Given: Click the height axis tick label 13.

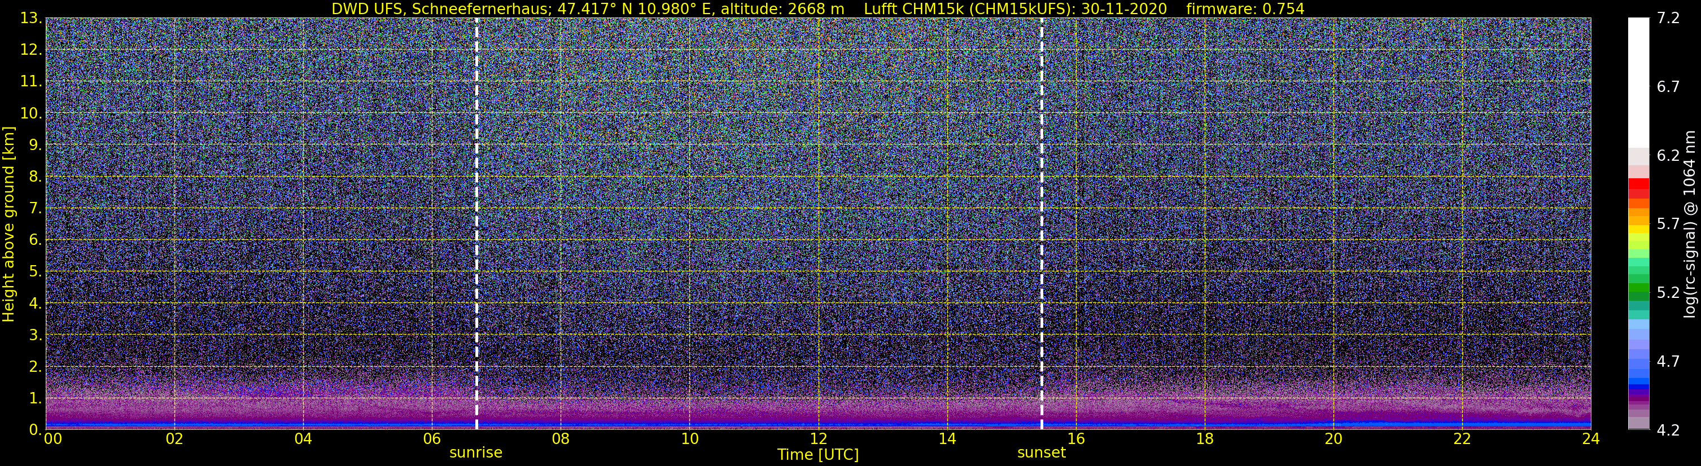Looking at the screenshot, I should click(x=32, y=18).
